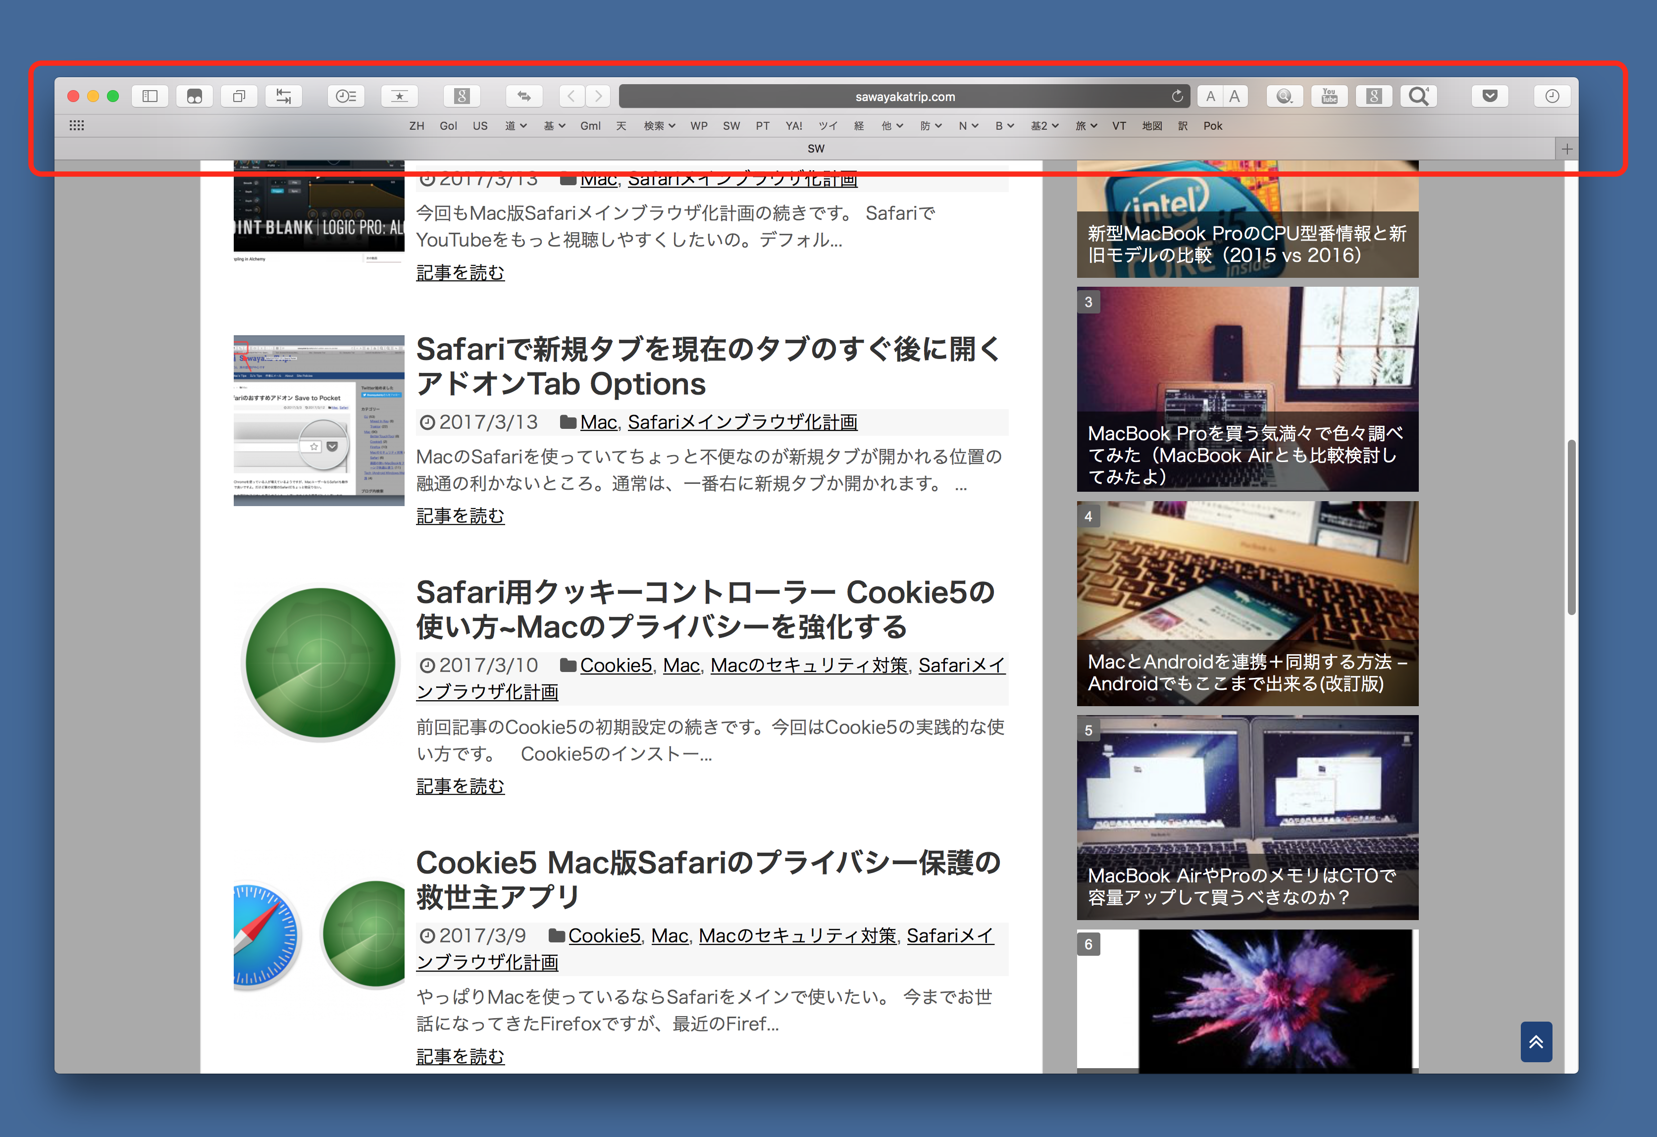Go back with the left chevron
1657x1137 pixels.
571,96
